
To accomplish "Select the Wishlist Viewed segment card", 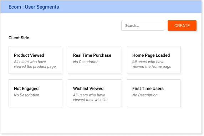I will (x=94, y=93).
